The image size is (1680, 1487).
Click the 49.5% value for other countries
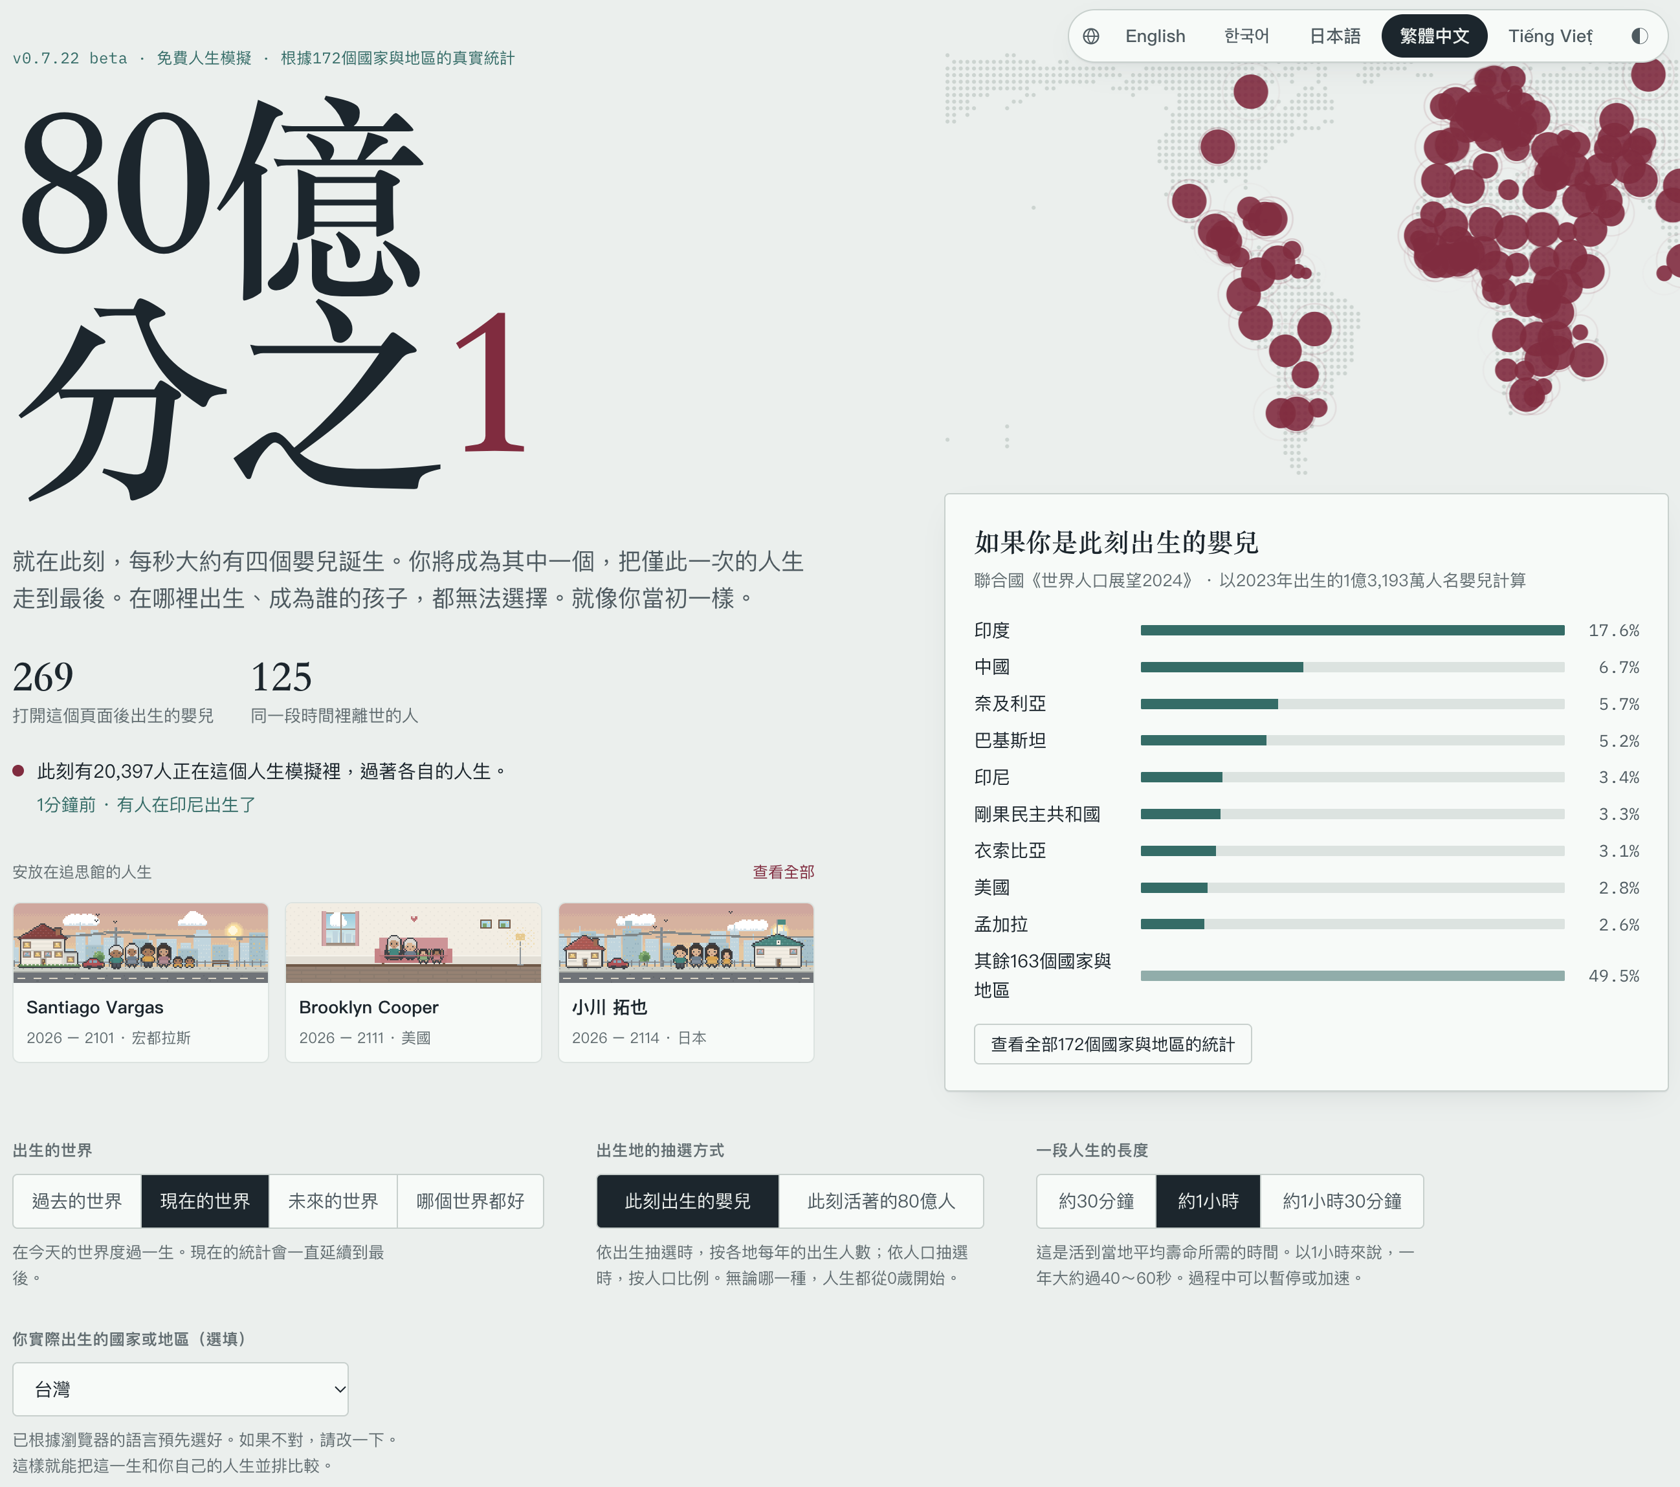pyautogui.click(x=1613, y=976)
